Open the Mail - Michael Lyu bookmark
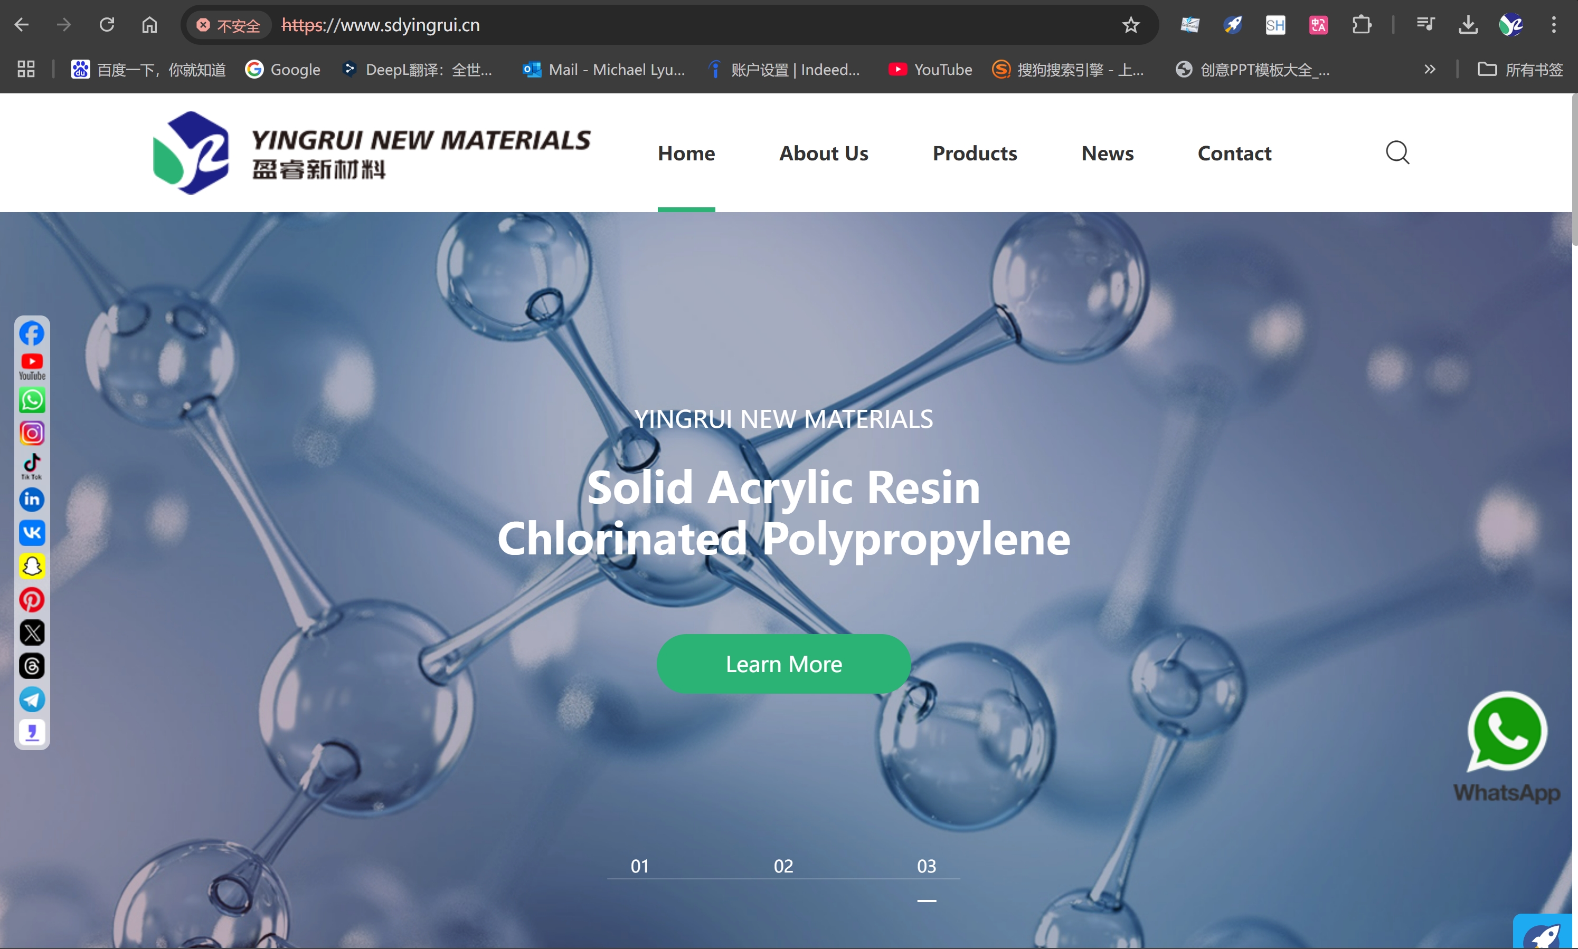1578x949 pixels. 603,69
